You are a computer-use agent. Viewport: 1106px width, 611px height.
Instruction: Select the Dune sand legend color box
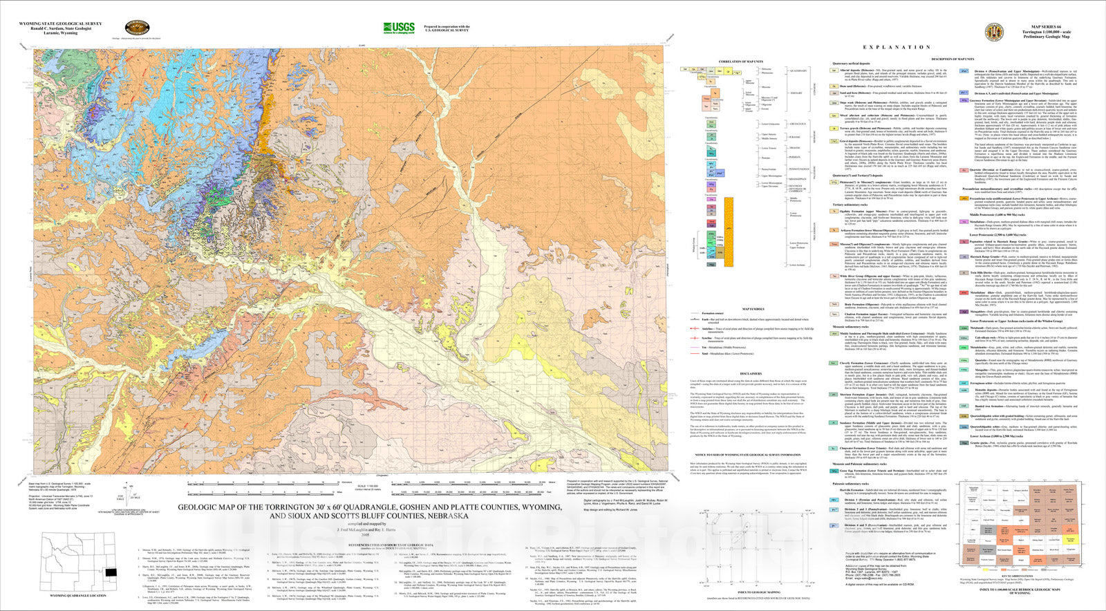tap(834, 86)
